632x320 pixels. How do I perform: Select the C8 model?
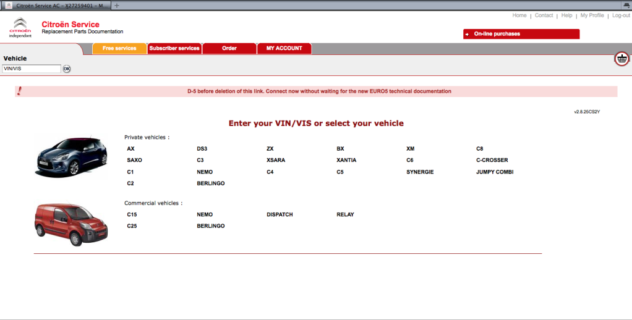pyautogui.click(x=479, y=148)
